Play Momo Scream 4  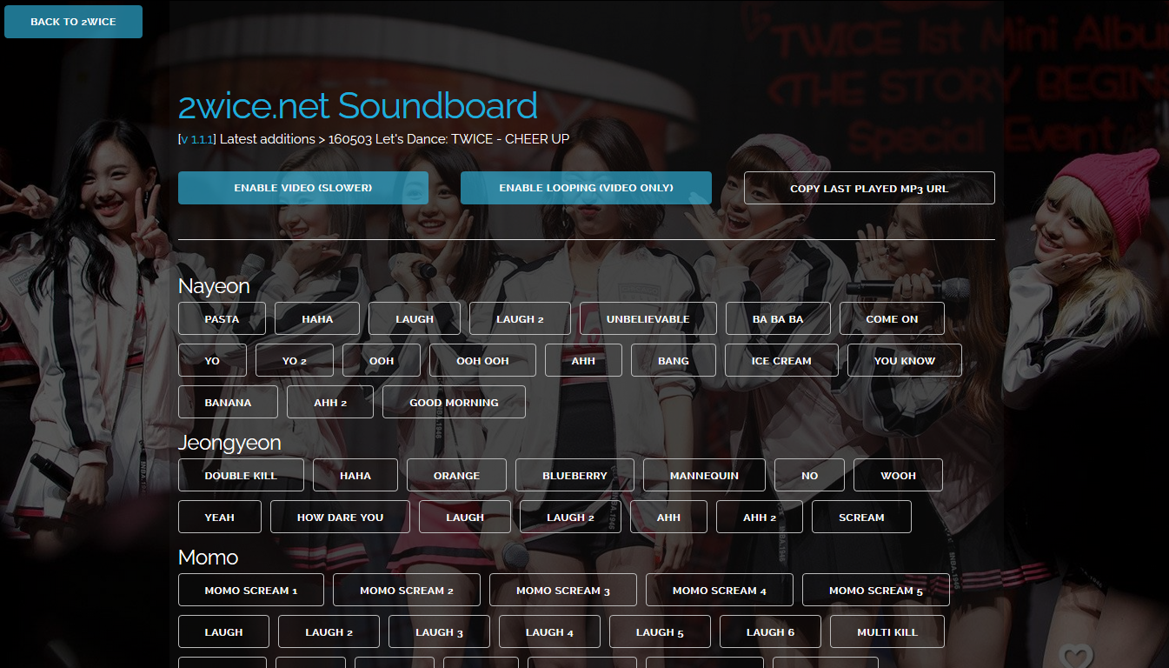[720, 590]
